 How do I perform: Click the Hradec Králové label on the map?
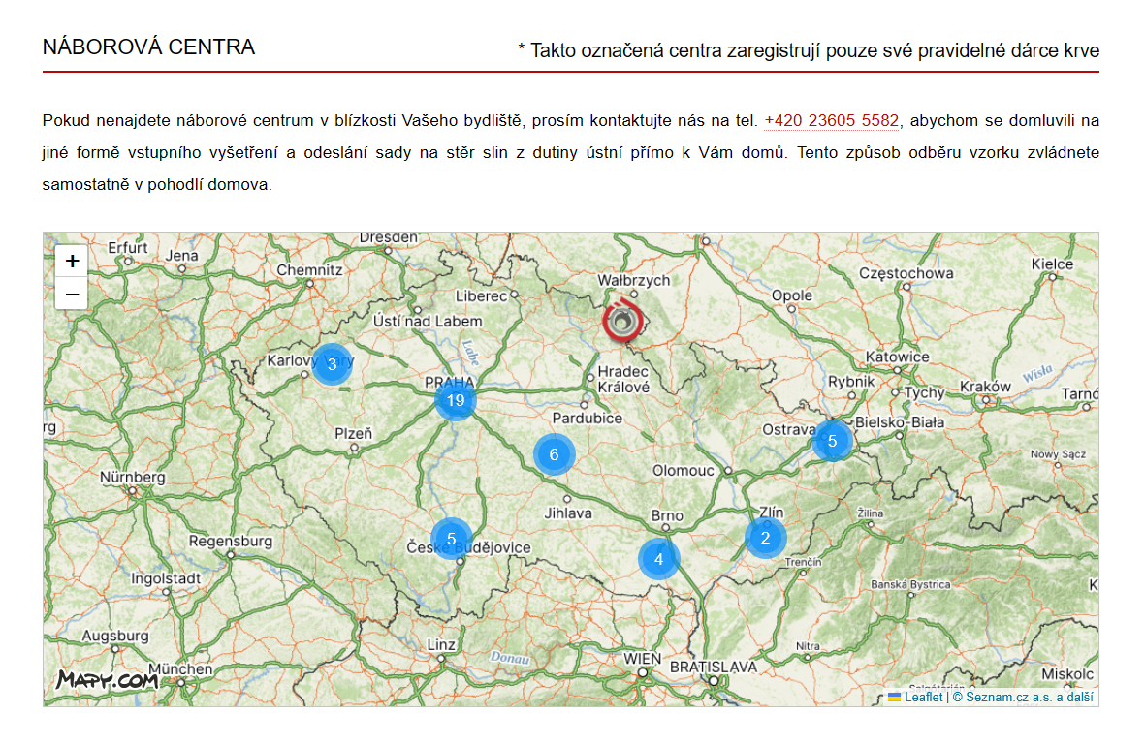(622, 380)
